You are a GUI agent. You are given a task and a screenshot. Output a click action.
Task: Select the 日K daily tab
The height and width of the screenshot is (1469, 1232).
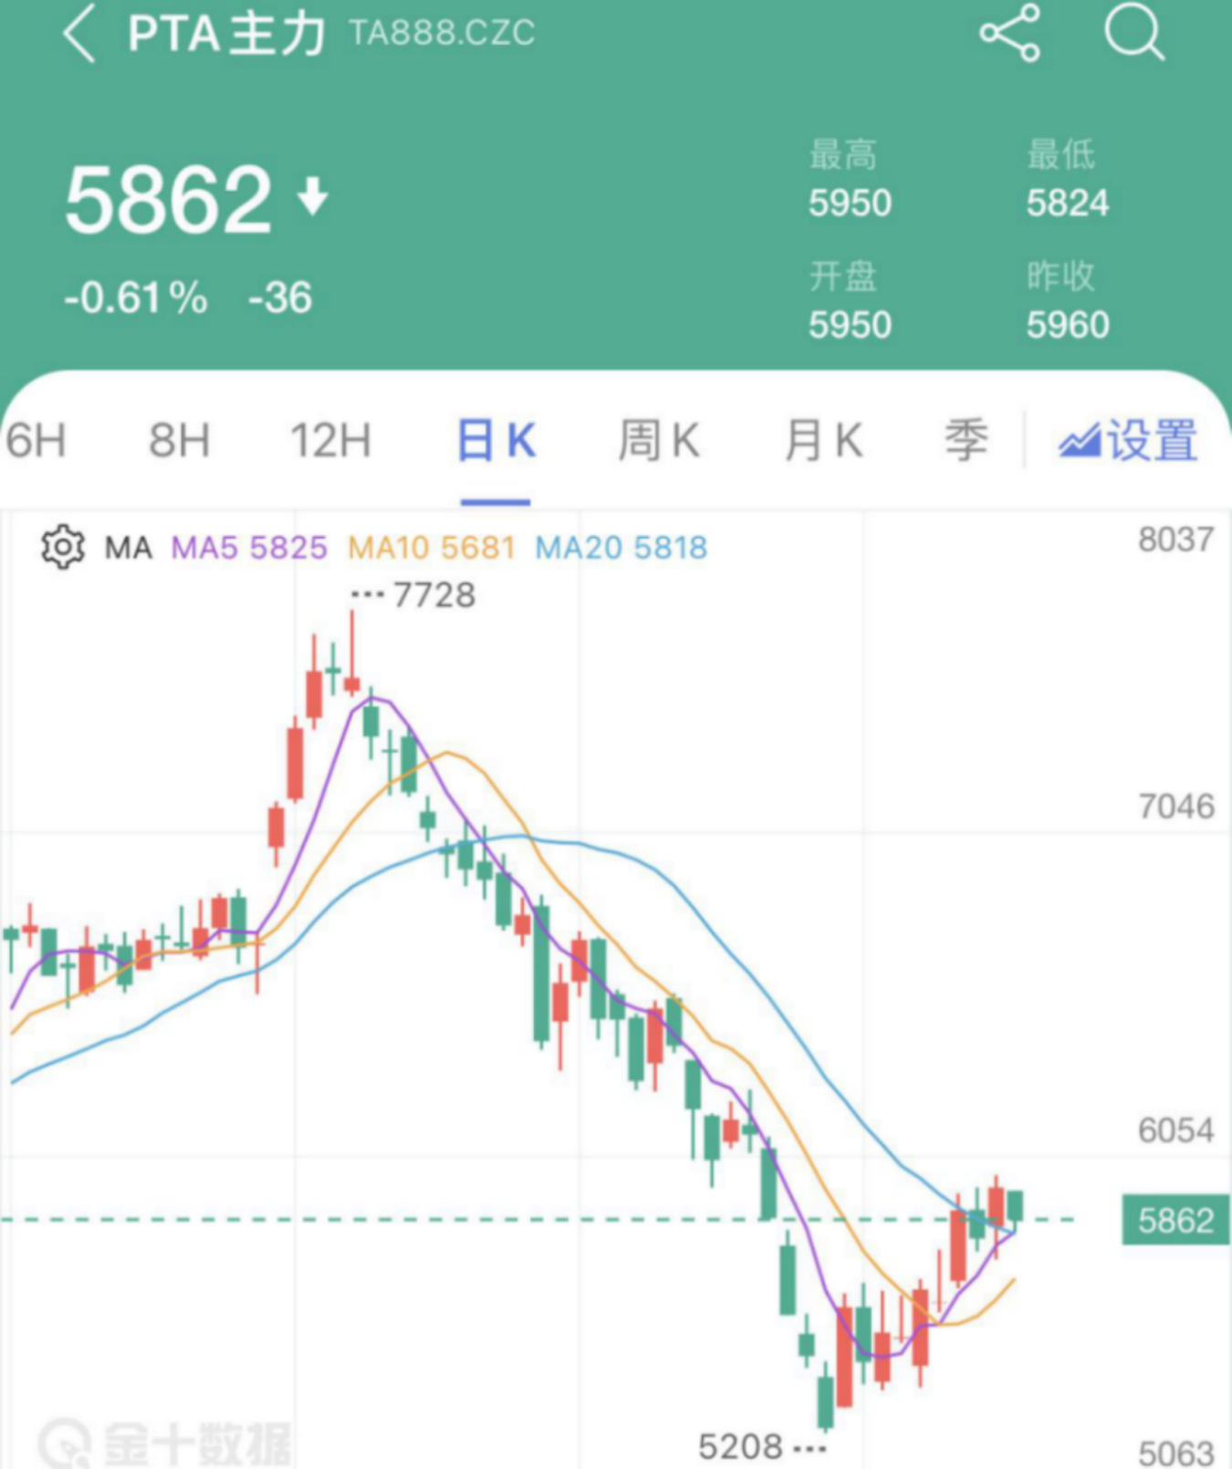tap(496, 442)
